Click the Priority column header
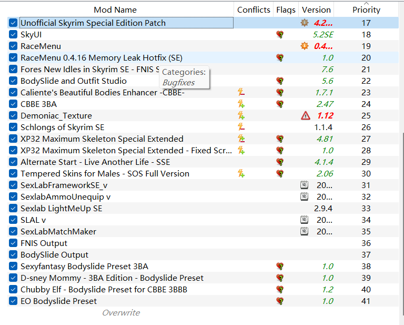The image size is (404, 325). 366,10
